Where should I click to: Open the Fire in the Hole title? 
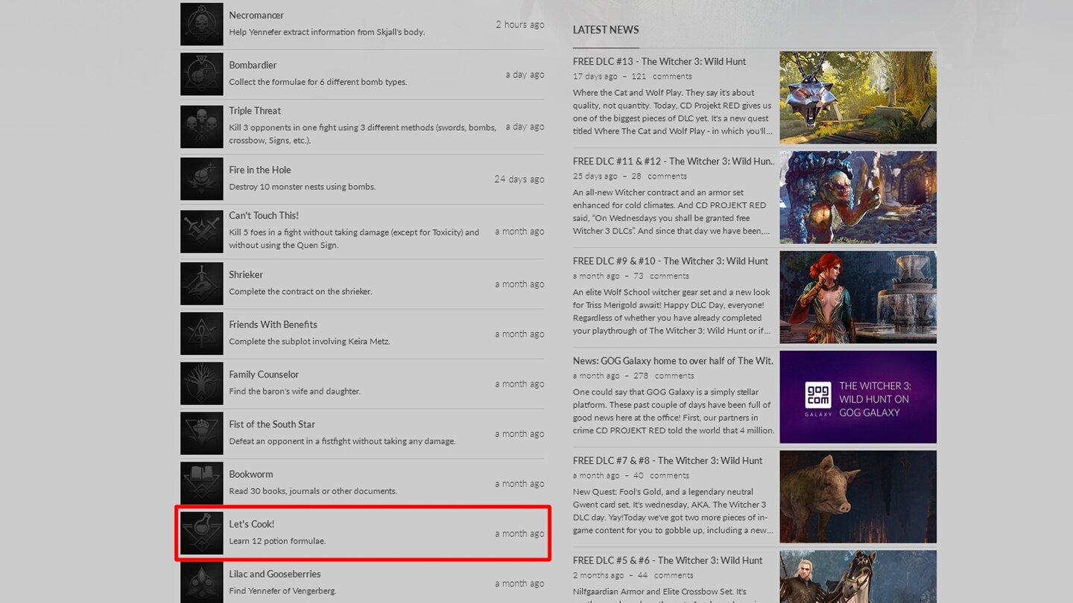[260, 170]
